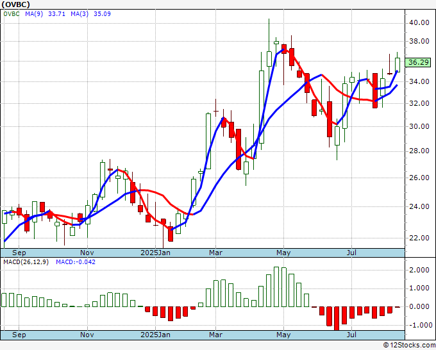
Task: Click the MA(3) legend label
Action: tap(80, 13)
